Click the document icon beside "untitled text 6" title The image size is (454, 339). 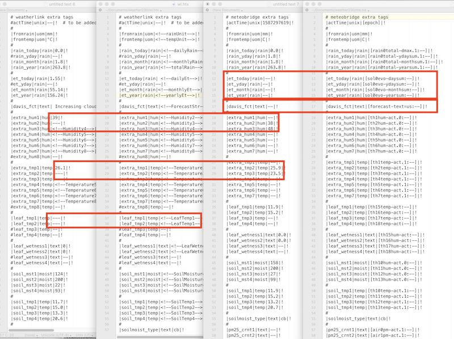pyautogui.click(x=45, y=4)
